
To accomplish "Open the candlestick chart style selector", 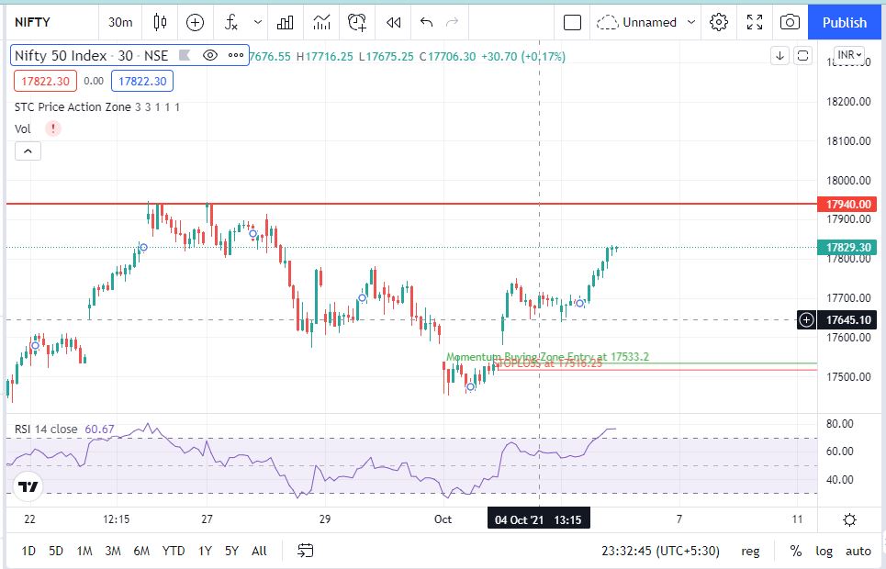I will (161, 22).
